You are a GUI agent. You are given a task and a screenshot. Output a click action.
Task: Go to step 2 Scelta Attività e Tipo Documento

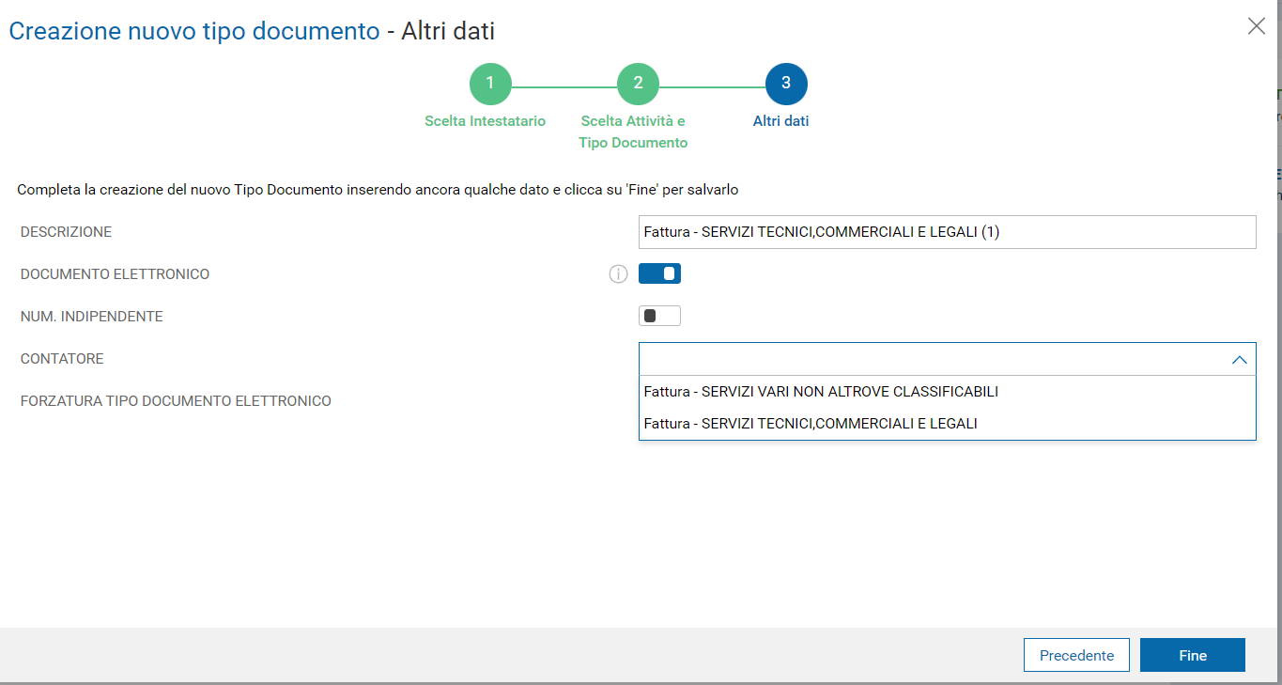pyautogui.click(x=638, y=83)
